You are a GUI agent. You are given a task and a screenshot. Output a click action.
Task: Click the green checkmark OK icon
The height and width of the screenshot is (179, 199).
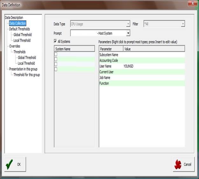point(9,164)
